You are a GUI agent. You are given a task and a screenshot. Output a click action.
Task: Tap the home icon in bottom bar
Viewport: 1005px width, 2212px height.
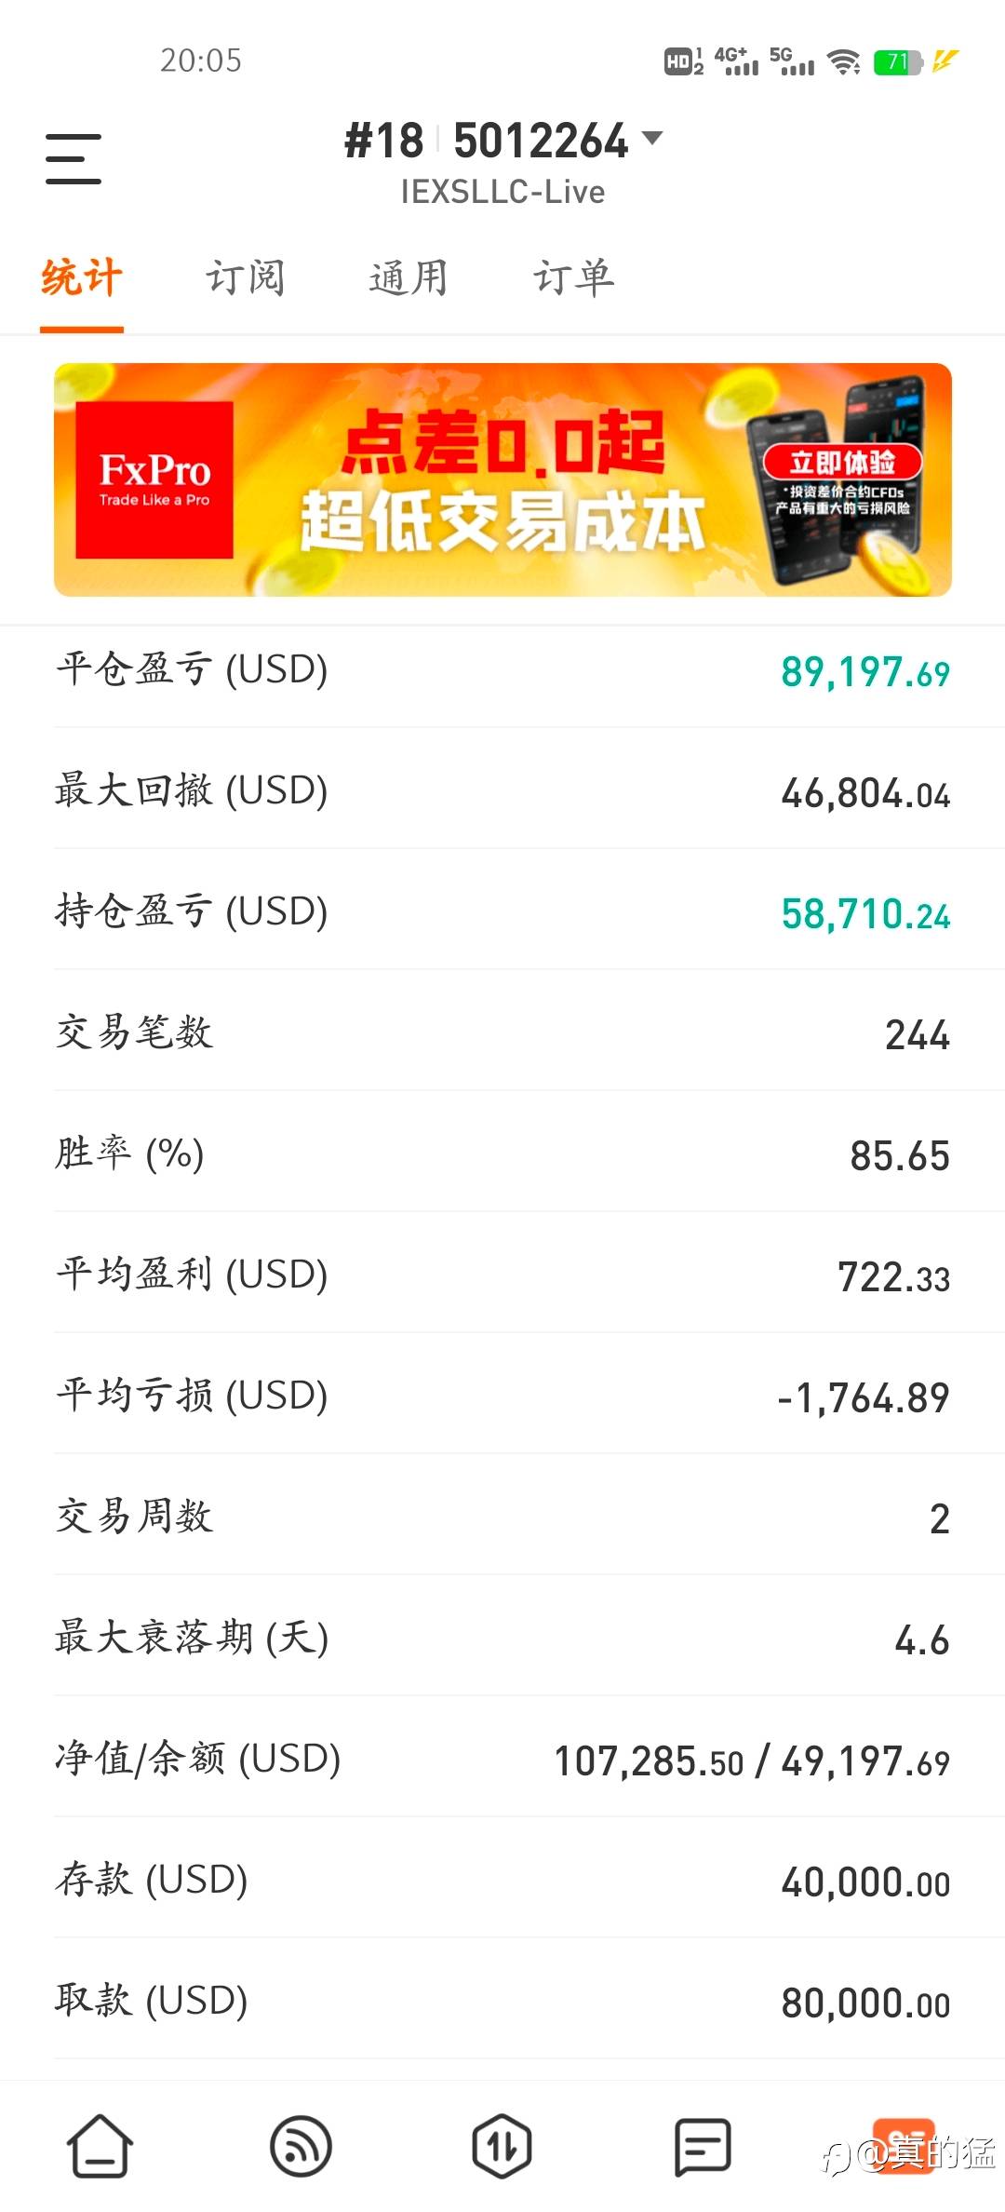[100, 2147]
